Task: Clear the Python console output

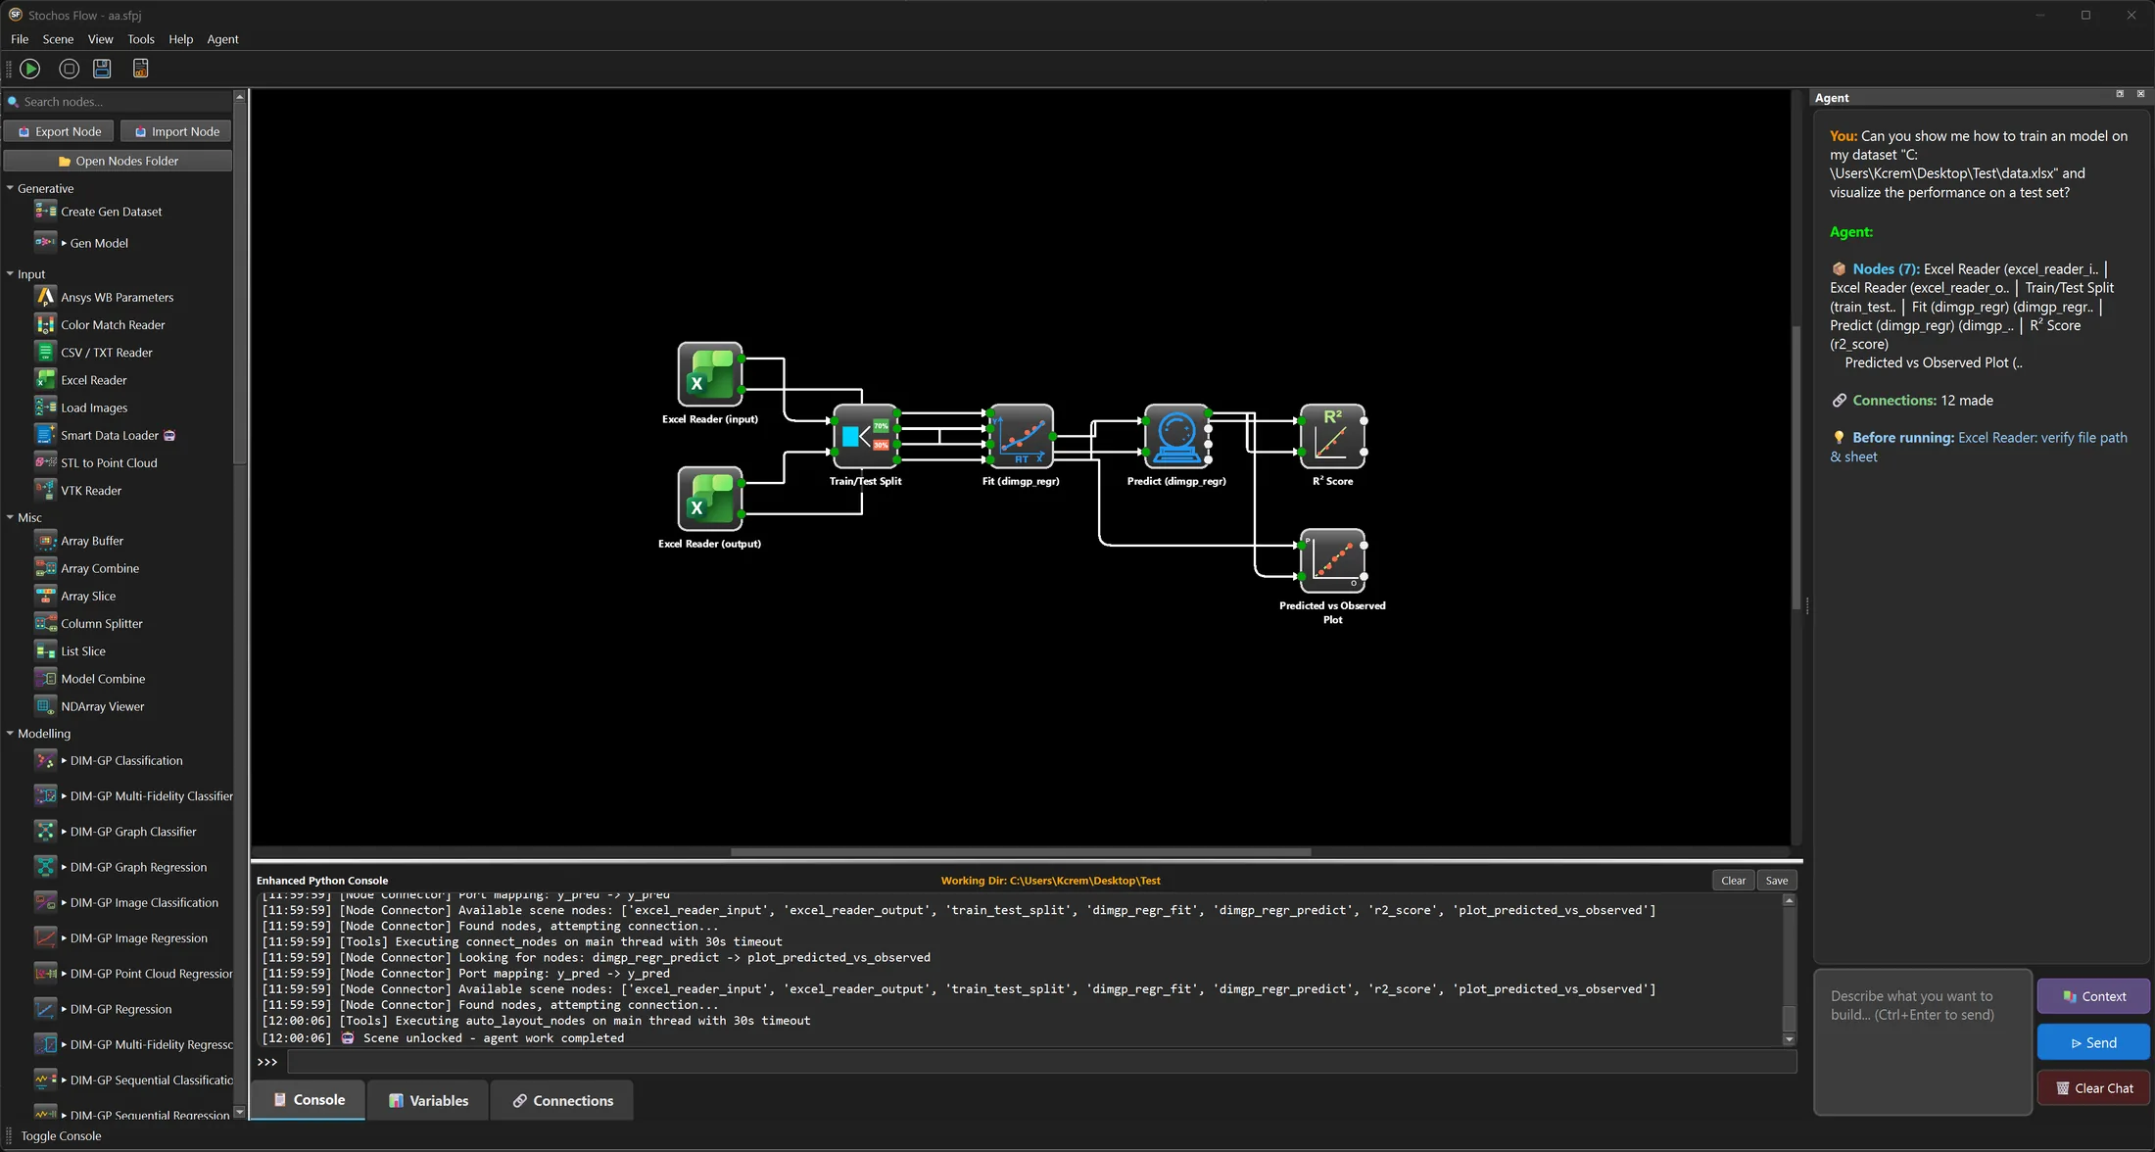Action: (x=1733, y=881)
